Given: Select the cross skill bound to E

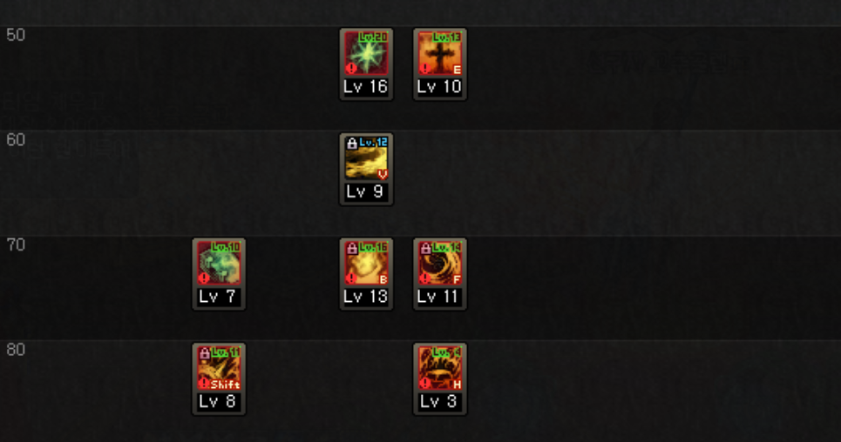Looking at the screenshot, I should pos(440,53).
